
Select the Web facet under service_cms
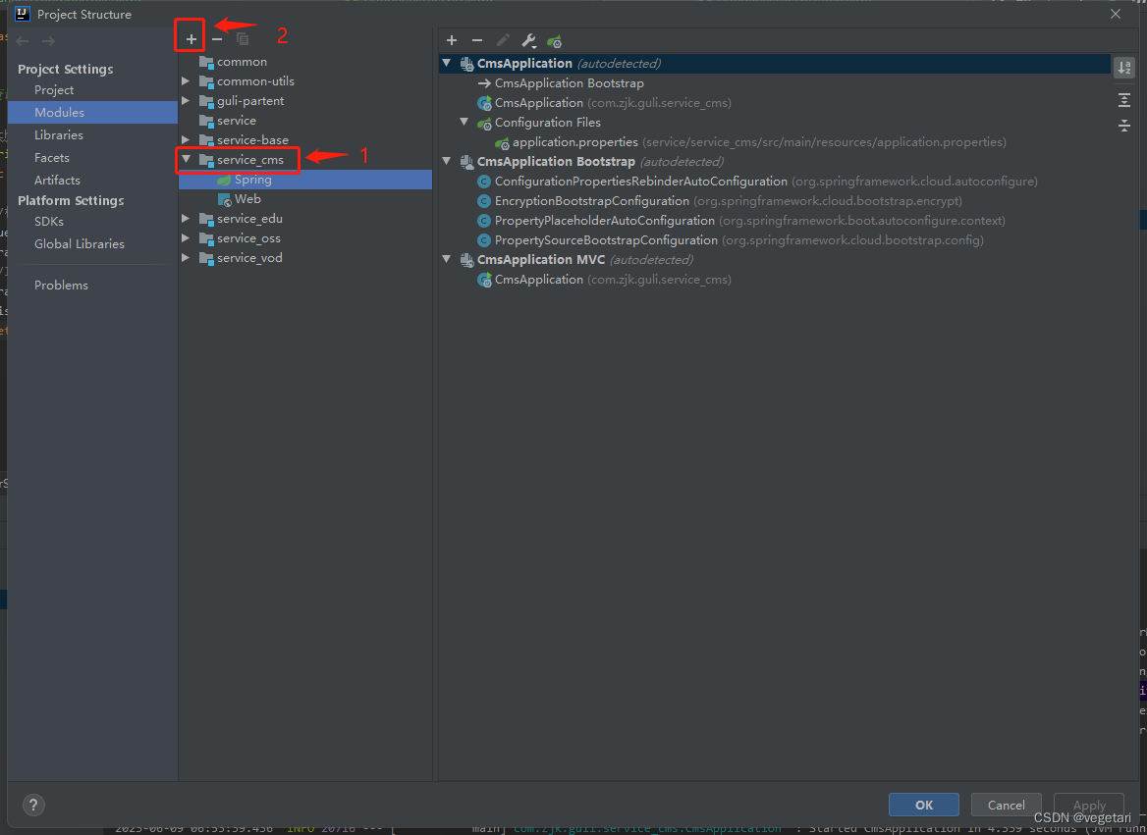click(248, 198)
